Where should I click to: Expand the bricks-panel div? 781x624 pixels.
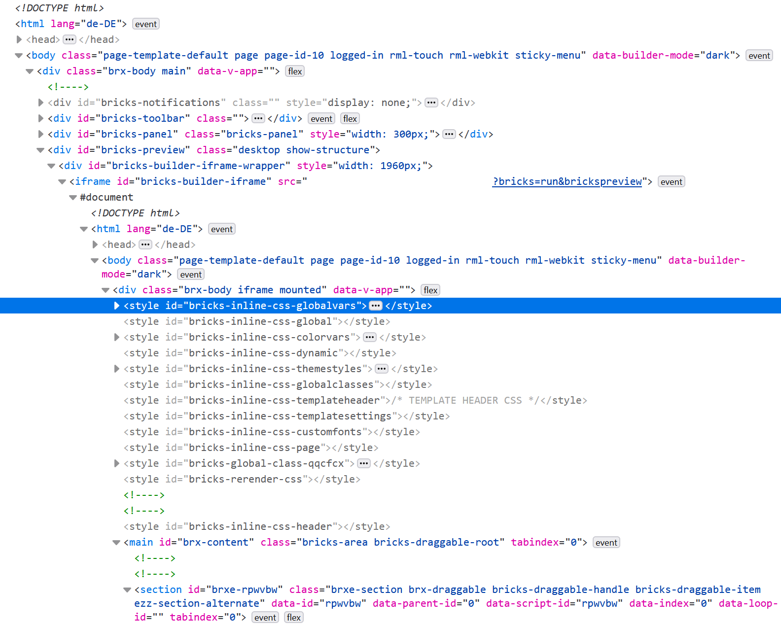click(41, 134)
